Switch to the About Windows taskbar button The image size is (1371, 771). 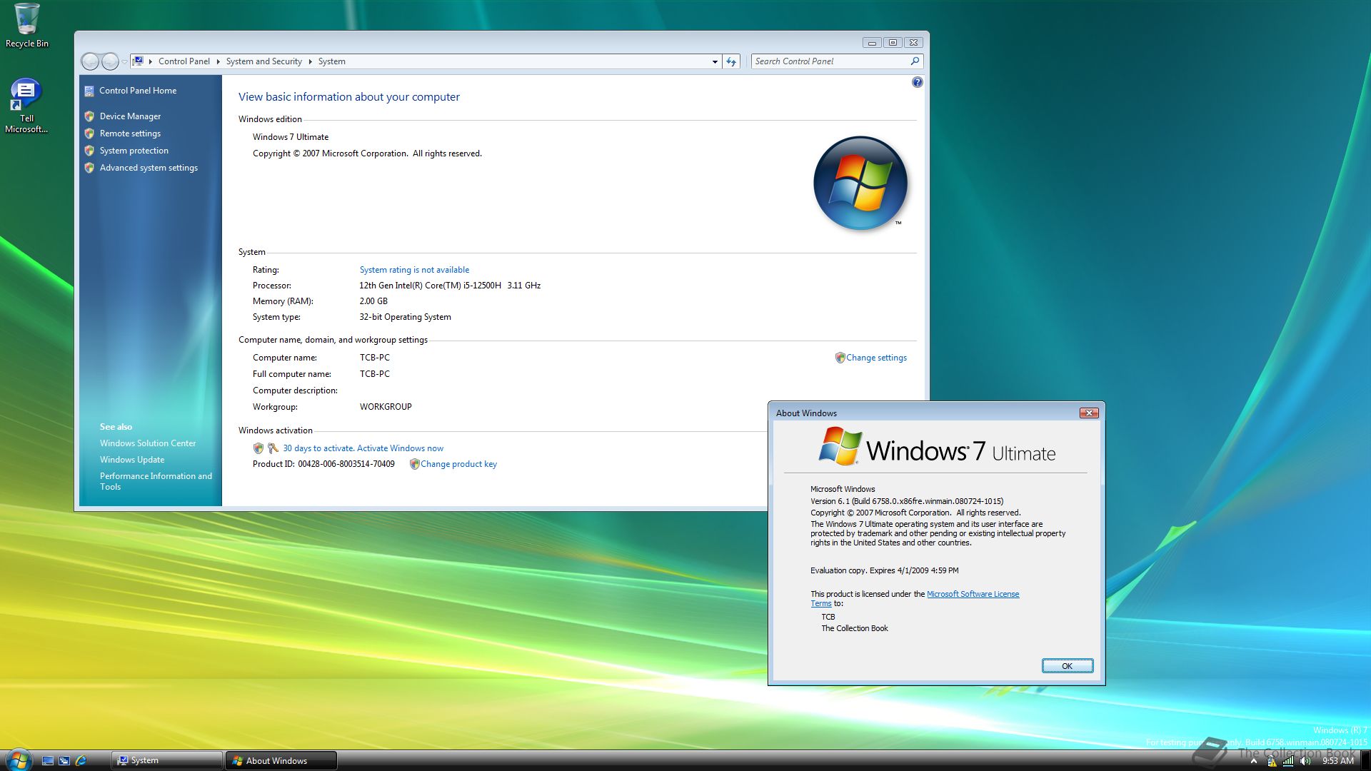click(x=281, y=760)
